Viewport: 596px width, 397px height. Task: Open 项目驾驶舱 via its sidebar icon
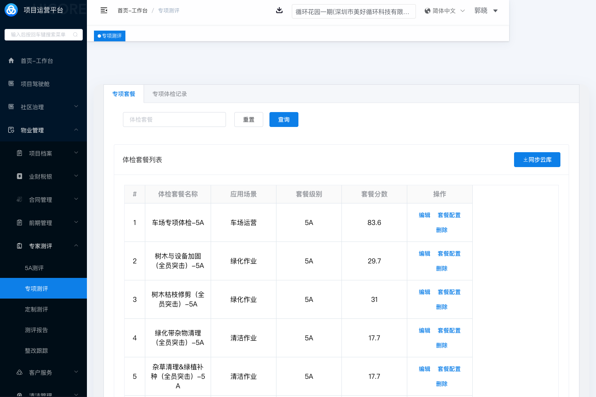click(x=11, y=84)
